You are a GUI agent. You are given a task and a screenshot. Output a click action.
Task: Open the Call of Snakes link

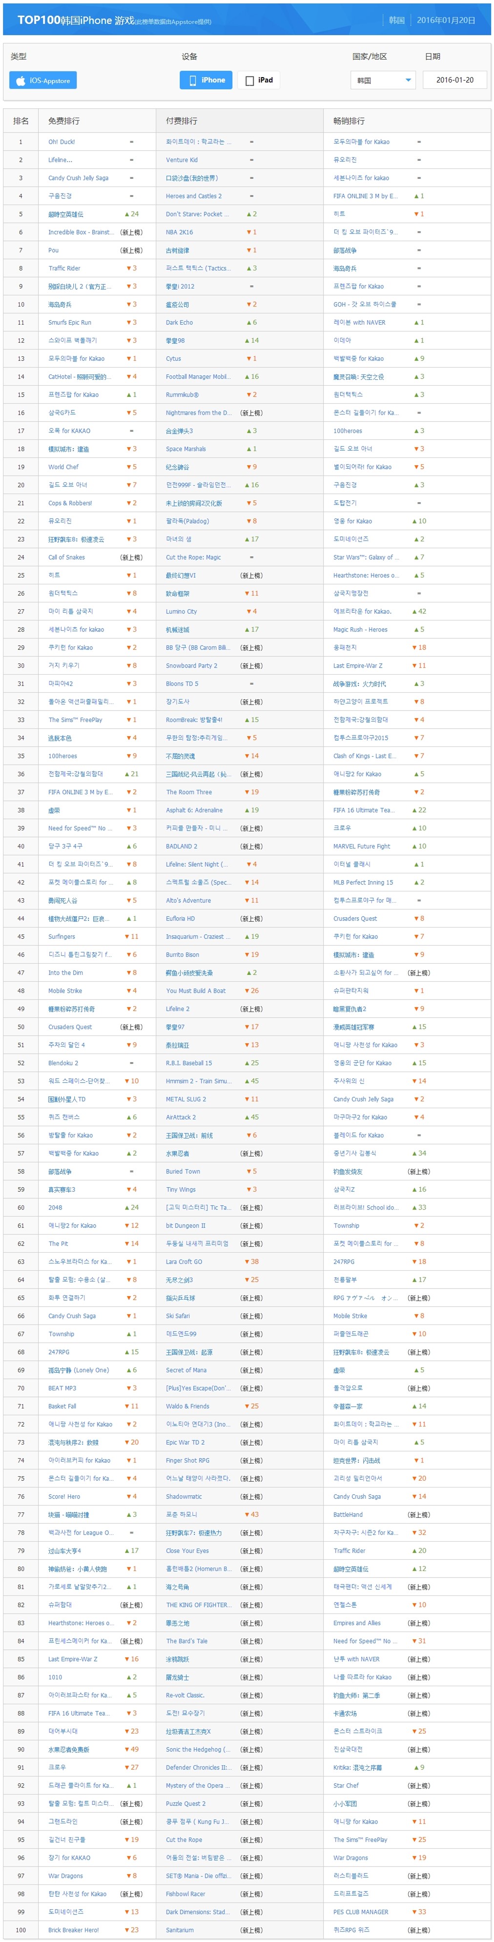[66, 558]
